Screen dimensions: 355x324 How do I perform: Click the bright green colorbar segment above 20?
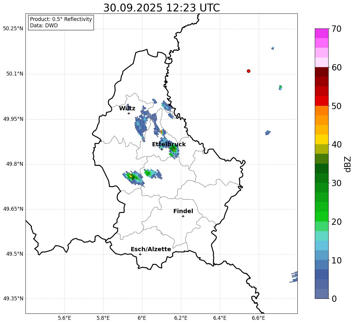[x=322, y=216]
